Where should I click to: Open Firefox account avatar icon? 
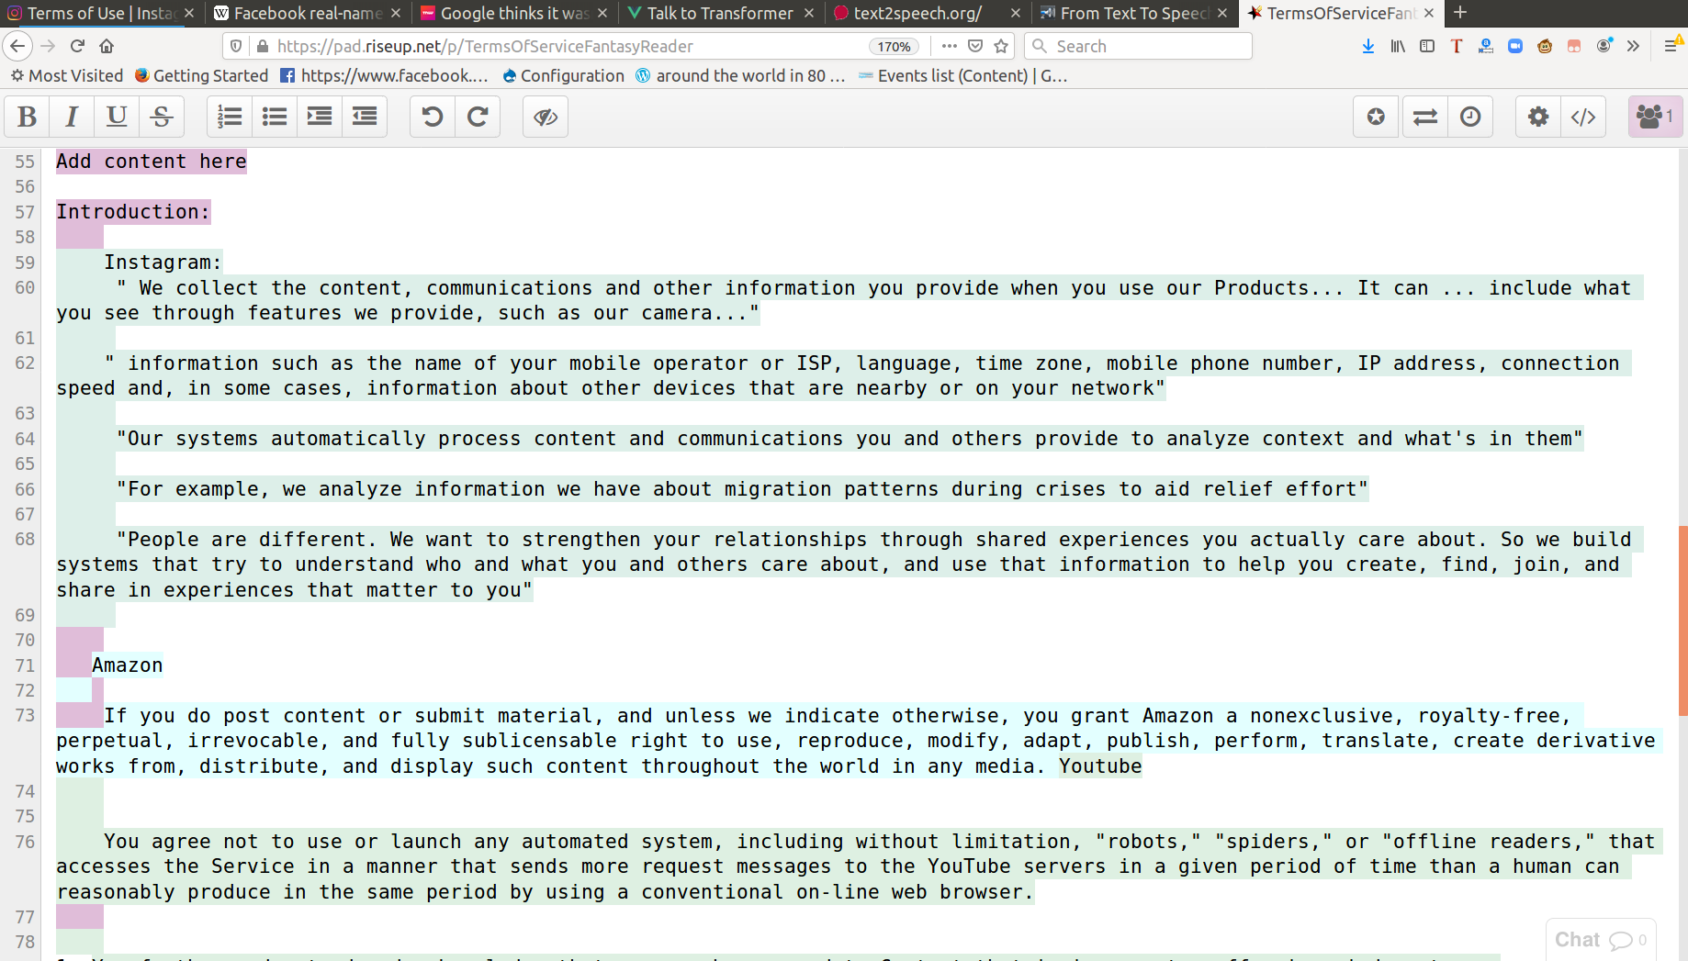pyautogui.click(x=1604, y=46)
